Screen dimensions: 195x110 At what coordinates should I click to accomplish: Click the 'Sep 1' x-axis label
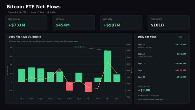click(88, 99)
